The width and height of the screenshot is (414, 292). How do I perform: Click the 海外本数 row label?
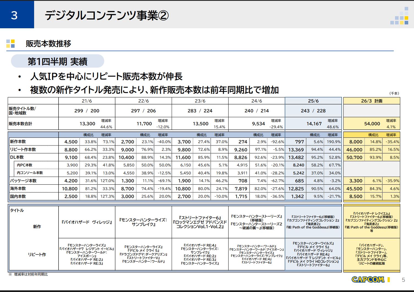pos(18,189)
